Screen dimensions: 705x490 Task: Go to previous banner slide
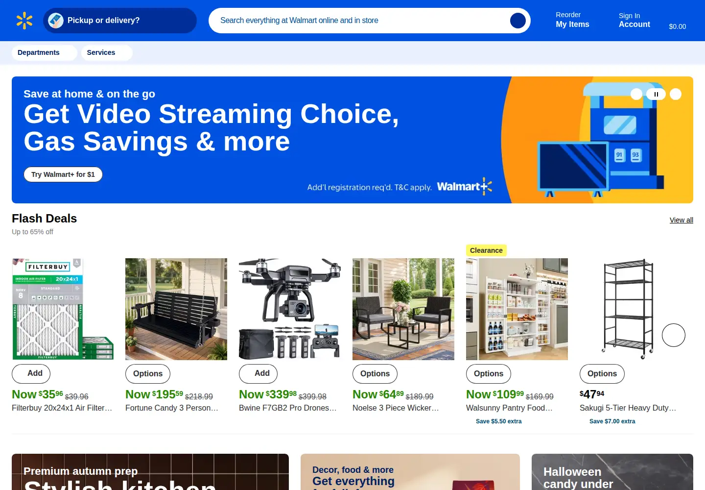tap(636, 94)
